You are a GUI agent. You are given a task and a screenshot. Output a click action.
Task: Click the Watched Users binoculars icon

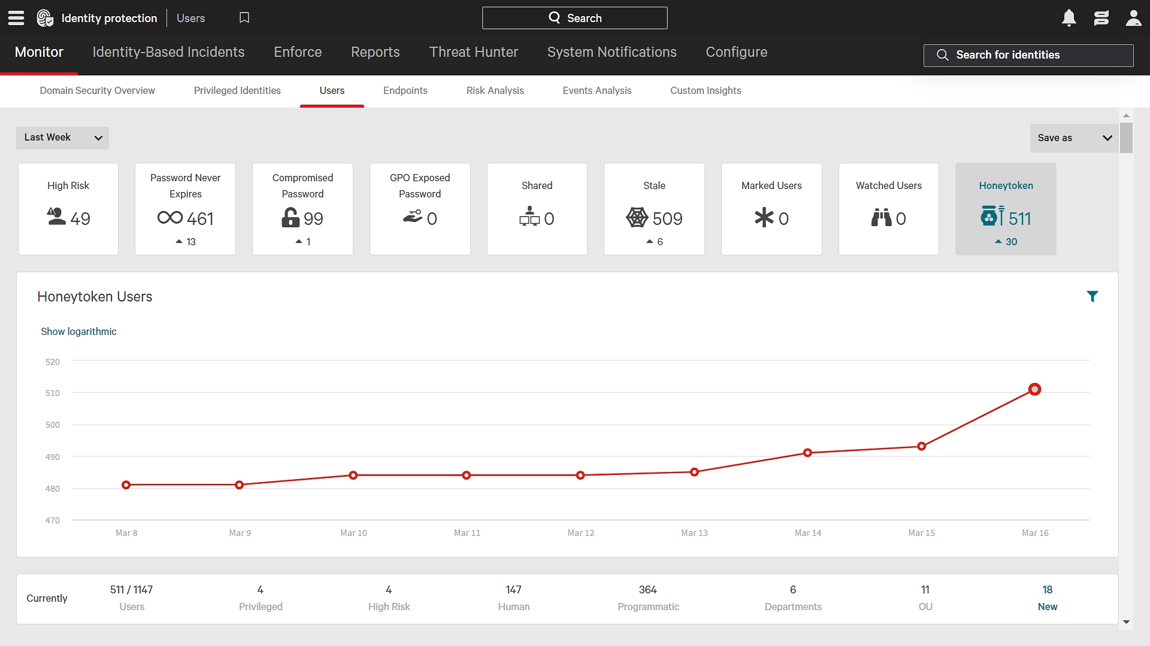coord(880,218)
